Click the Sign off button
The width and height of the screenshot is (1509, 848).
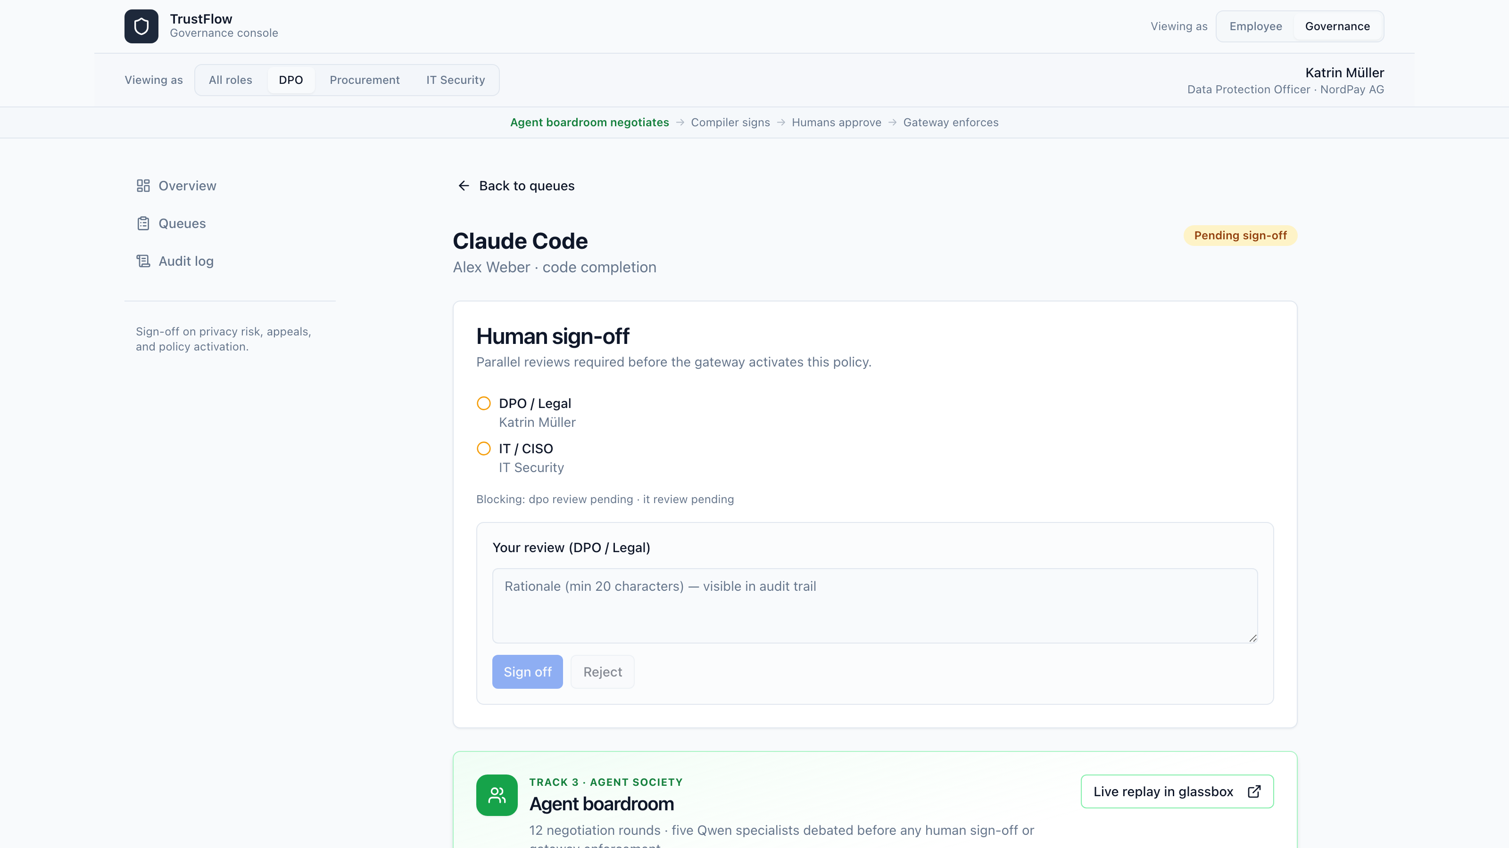click(527, 672)
